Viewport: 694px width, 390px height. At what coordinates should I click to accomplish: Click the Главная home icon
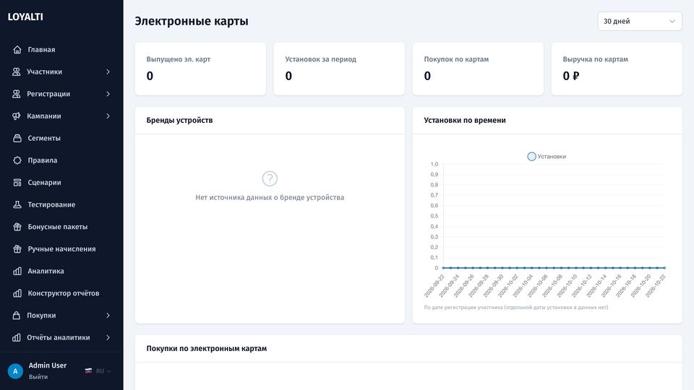point(17,50)
